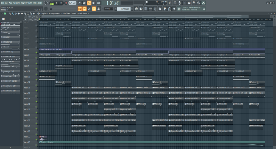Click the add pattern plus at picker bottom
The height and width of the screenshot is (149, 276).
10,148
